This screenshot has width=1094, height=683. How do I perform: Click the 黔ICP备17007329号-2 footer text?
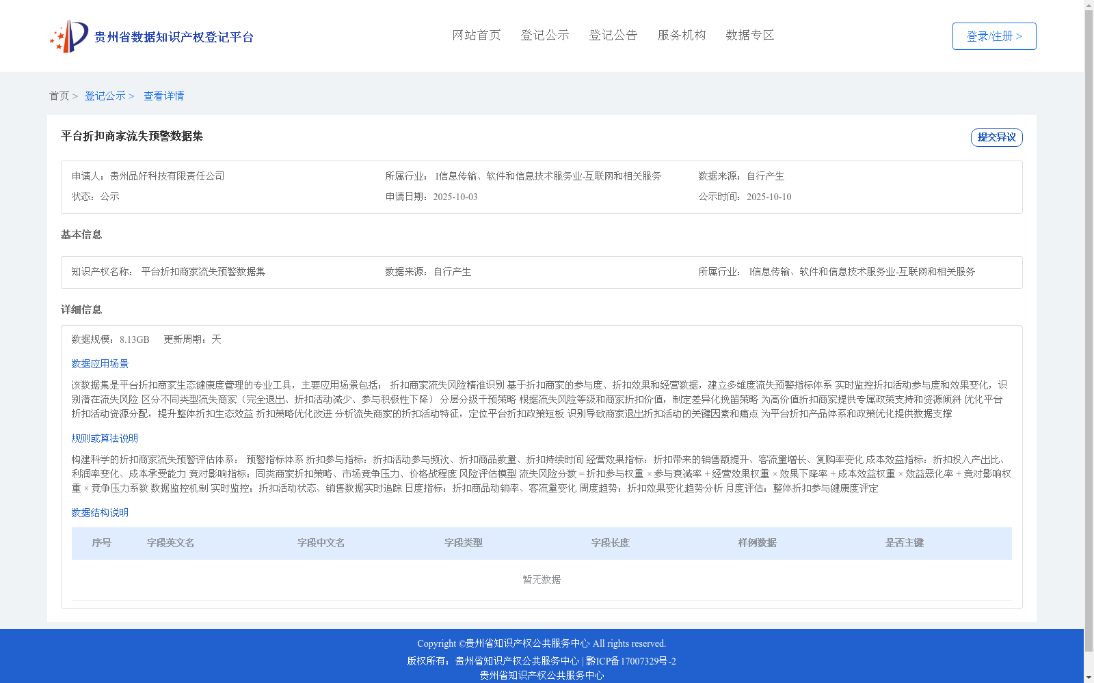coord(631,661)
